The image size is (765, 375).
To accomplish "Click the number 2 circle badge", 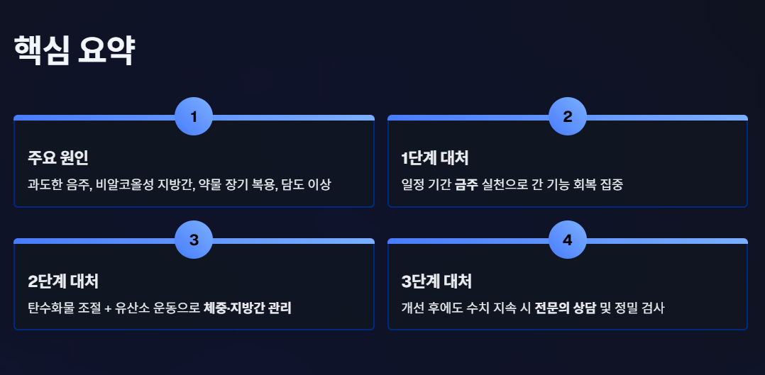I will point(568,116).
